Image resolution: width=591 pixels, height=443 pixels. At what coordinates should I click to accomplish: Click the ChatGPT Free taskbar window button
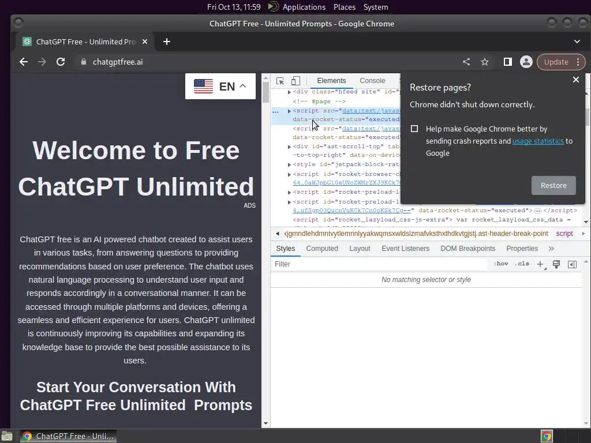tap(68, 436)
